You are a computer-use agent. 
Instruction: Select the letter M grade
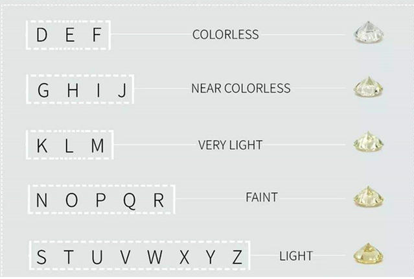click(x=97, y=146)
